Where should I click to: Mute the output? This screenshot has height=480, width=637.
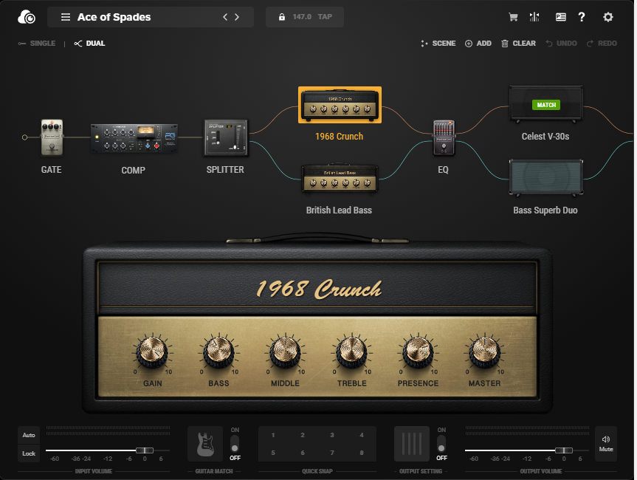[x=606, y=443]
